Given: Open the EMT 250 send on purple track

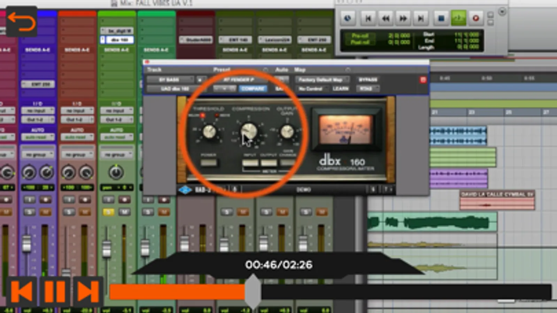Looking at the screenshot, I should (38, 84).
